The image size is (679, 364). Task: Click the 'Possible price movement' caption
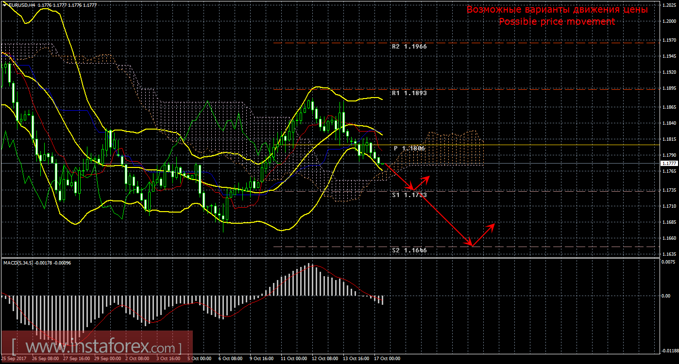pos(557,22)
